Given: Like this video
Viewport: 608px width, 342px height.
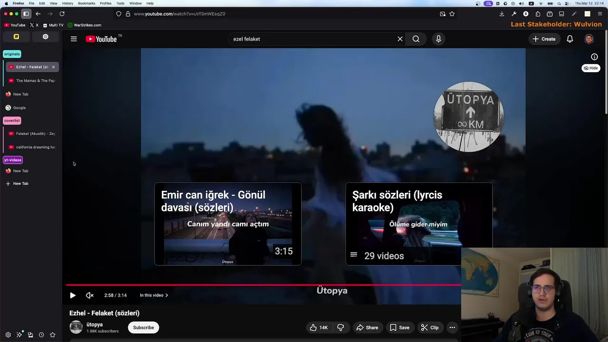Looking at the screenshot, I should [x=319, y=327].
